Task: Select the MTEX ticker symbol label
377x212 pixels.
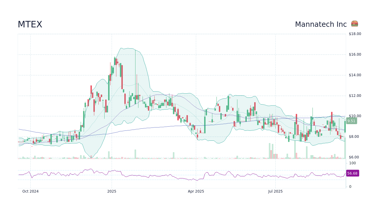Action: (x=30, y=24)
